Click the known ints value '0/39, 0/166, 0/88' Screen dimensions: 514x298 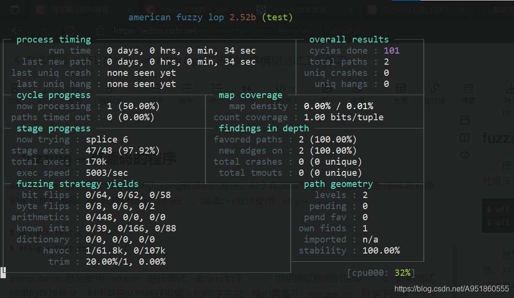pyautogui.click(x=131, y=228)
